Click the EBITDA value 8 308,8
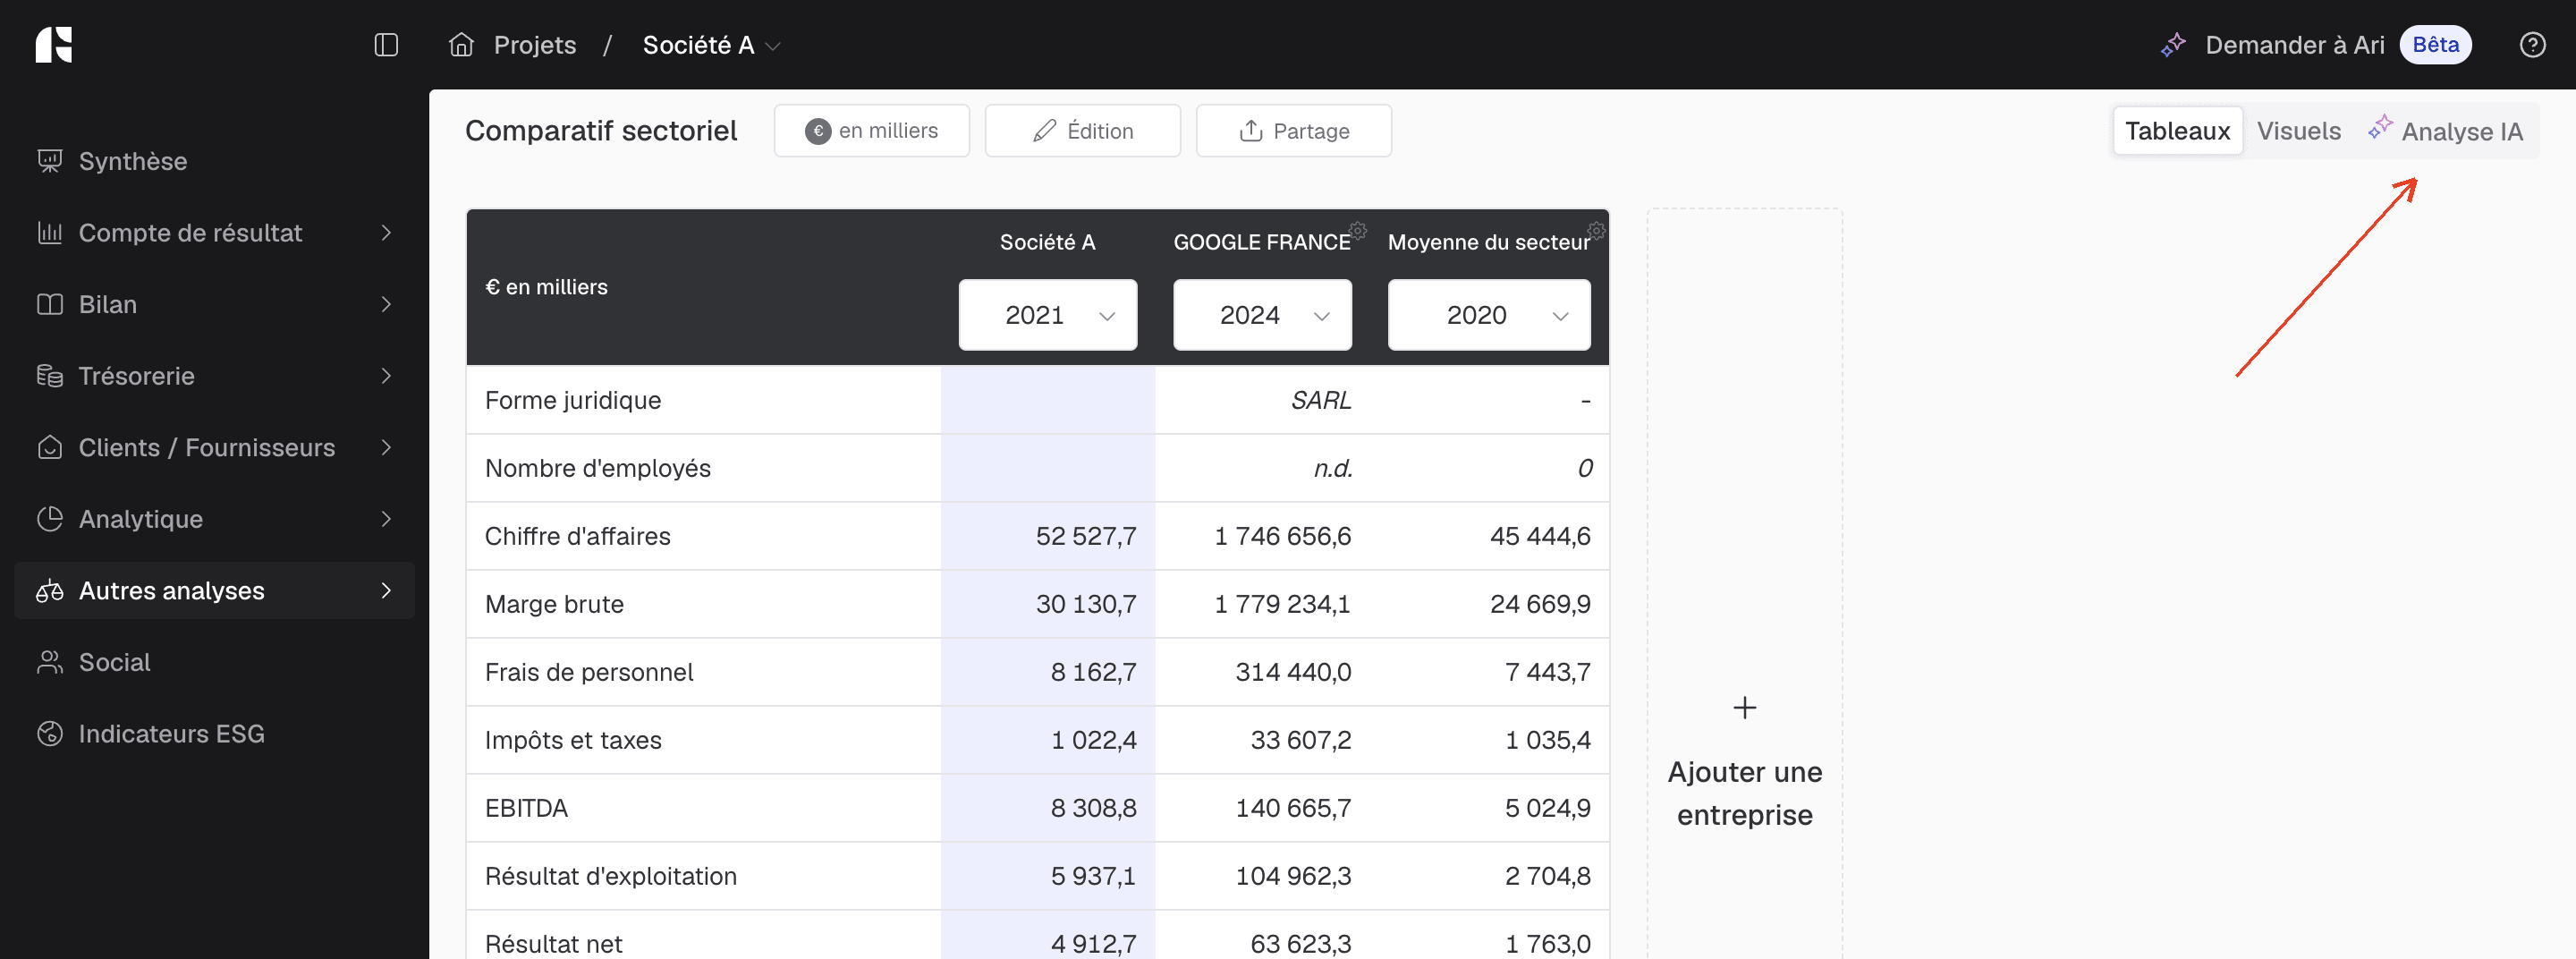 tap(1093, 808)
